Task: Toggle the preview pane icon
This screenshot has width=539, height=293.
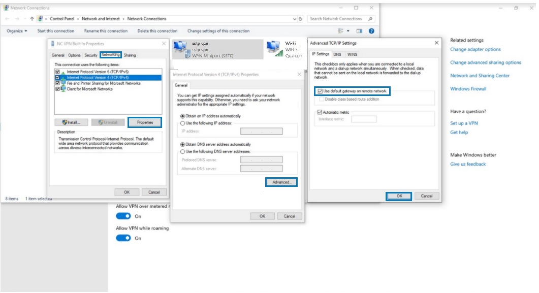Action: [x=359, y=31]
